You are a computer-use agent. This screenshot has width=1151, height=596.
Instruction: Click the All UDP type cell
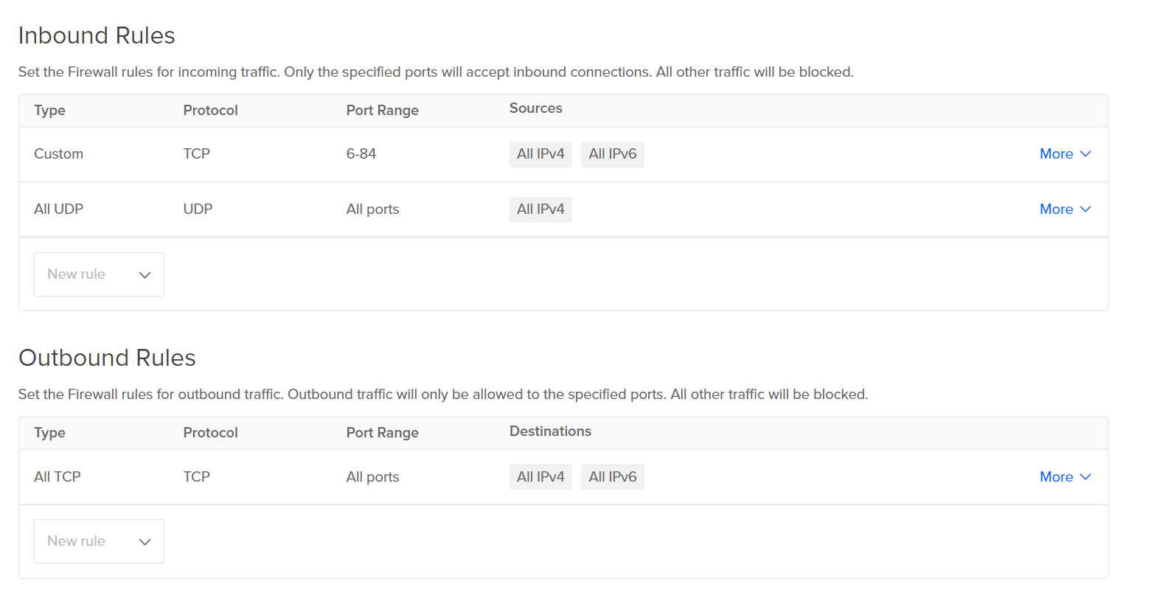click(58, 209)
